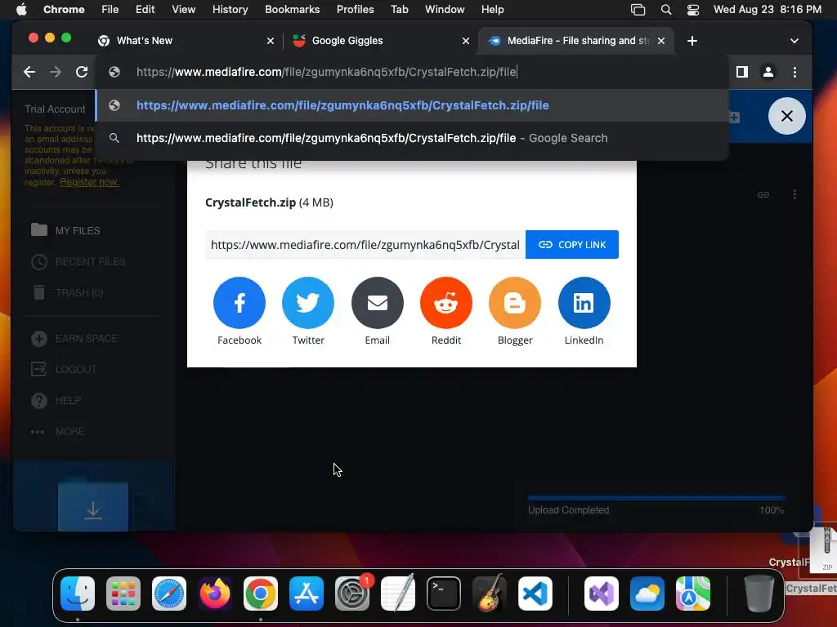Viewport: 837px width, 627px height.
Task: Open Chrome three-dot menu
Action: tap(794, 72)
